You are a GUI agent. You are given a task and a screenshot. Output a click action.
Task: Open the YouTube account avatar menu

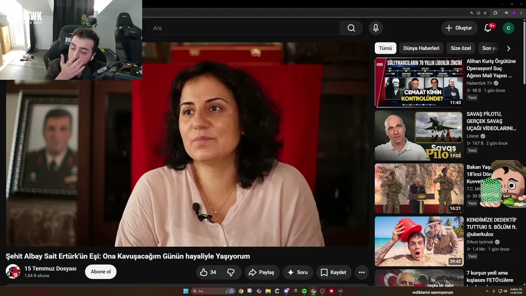click(x=508, y=28)
